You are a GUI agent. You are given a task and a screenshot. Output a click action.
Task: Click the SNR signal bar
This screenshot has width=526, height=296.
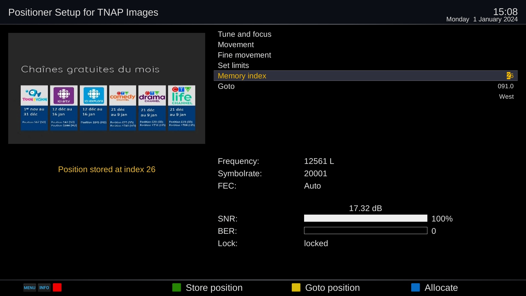coord(366,218)
